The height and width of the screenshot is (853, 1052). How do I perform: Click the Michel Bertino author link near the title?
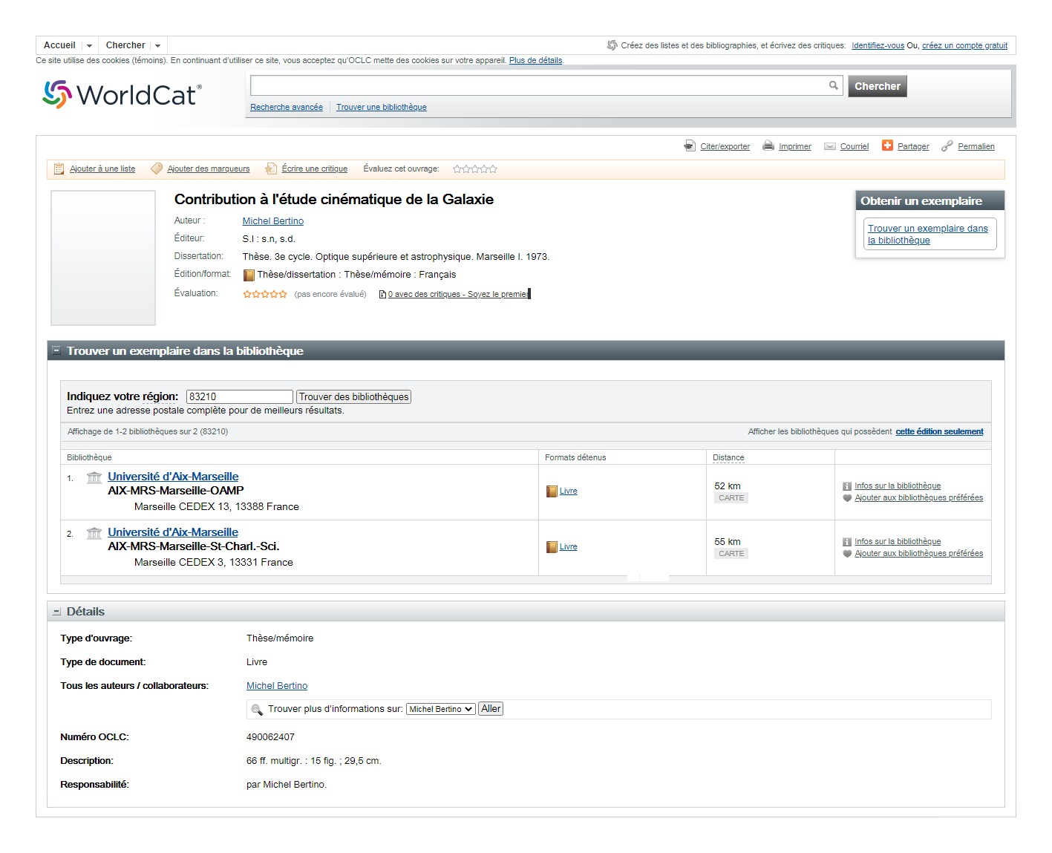point(273,221)
